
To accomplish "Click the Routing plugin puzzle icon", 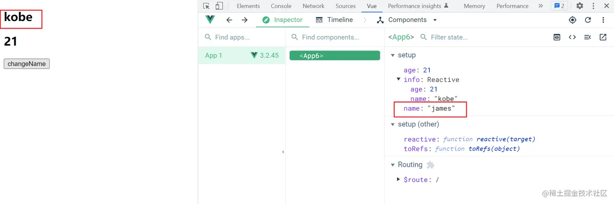I will (x=430, y=165).
